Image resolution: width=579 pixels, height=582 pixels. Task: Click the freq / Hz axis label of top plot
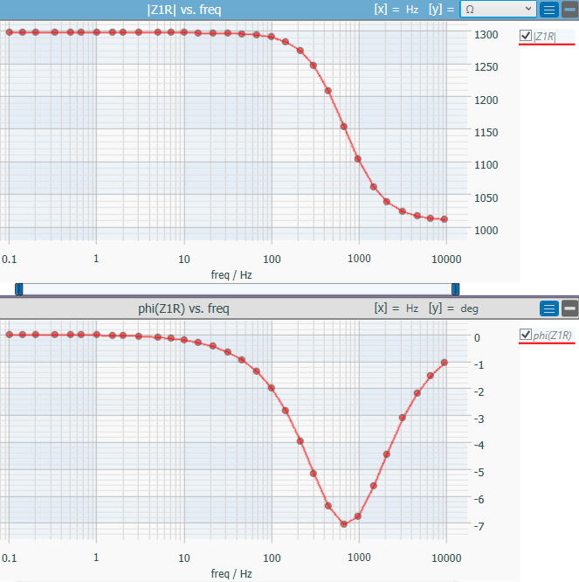231,275
